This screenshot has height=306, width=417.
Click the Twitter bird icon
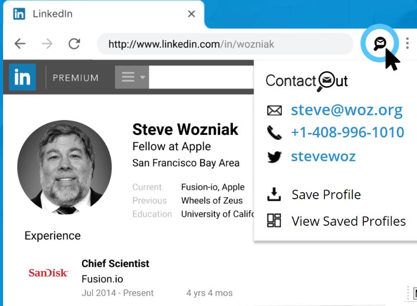click(274, 157)
